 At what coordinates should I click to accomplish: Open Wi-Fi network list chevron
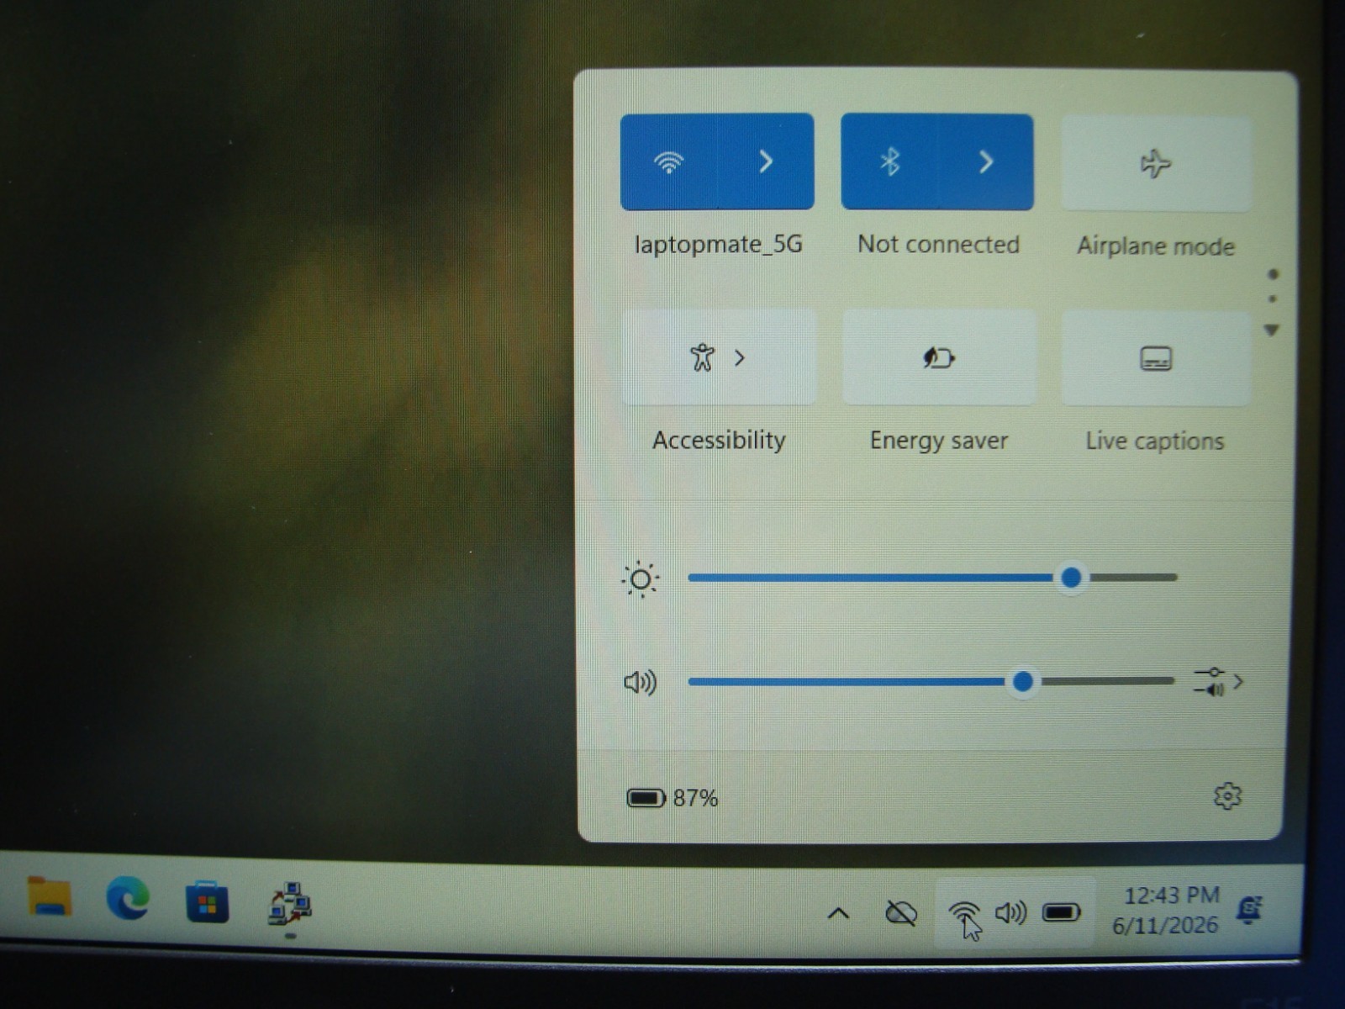click(x=766, y=161)
